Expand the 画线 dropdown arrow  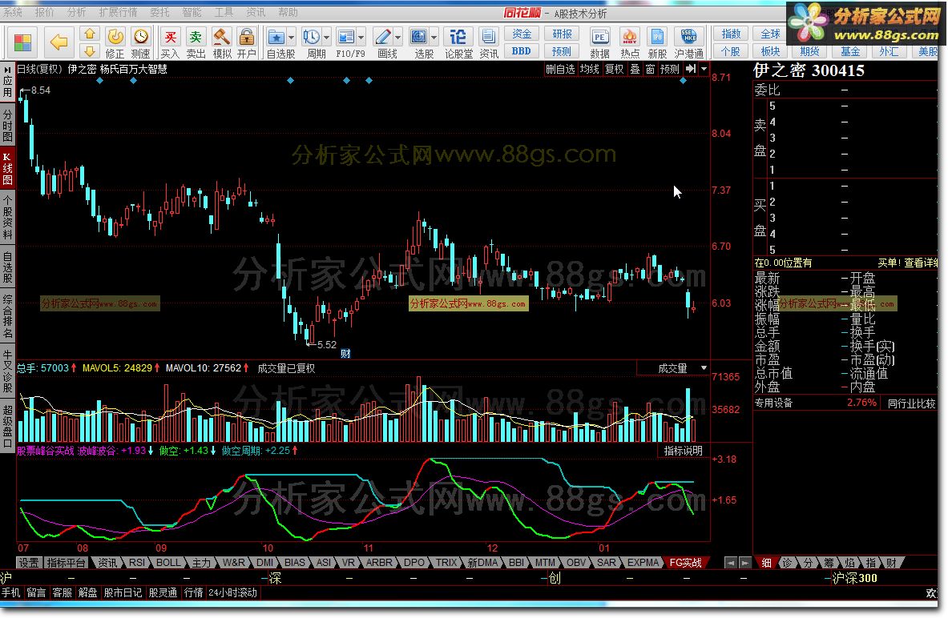coord(397,38)
